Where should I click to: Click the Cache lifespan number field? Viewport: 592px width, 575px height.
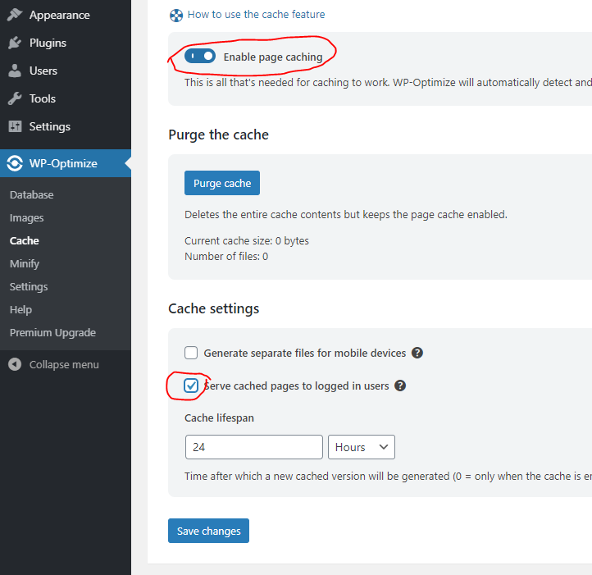coord(253,447)
